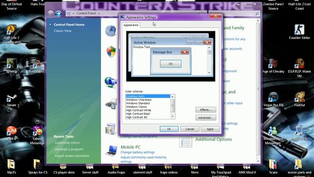314x177 pixels.
Task: Select the Appearance tab
Action: [x=131, y=25]
